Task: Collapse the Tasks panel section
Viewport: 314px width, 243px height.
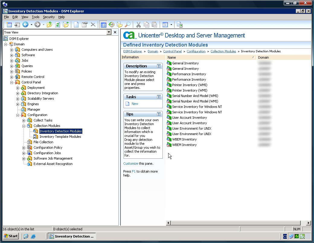Action: 159,97
